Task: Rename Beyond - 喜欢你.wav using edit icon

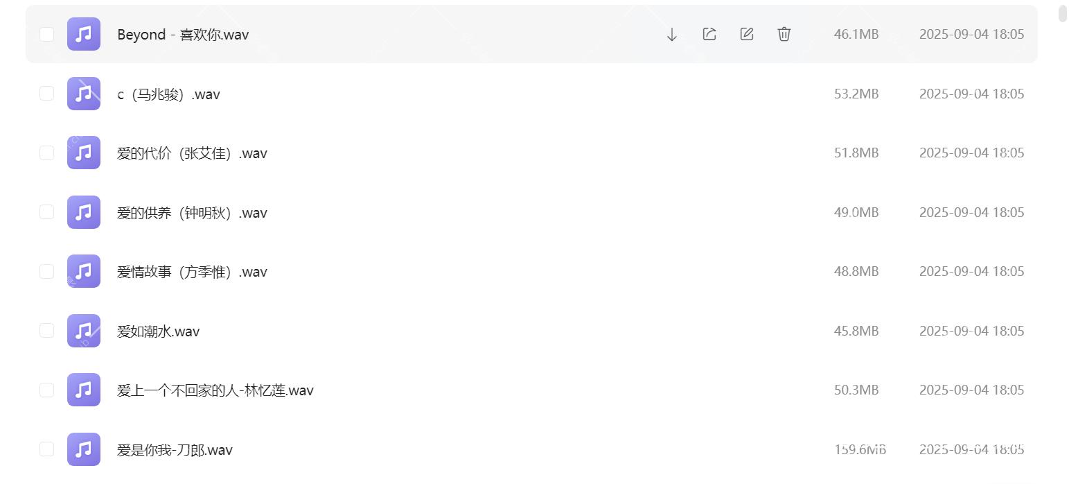Action: (746, 33)
